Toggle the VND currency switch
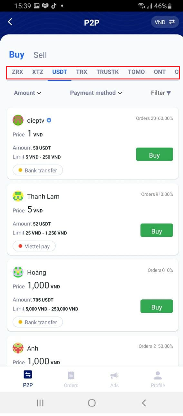Viewport: 183px width, 416px height. coord(165,22)
